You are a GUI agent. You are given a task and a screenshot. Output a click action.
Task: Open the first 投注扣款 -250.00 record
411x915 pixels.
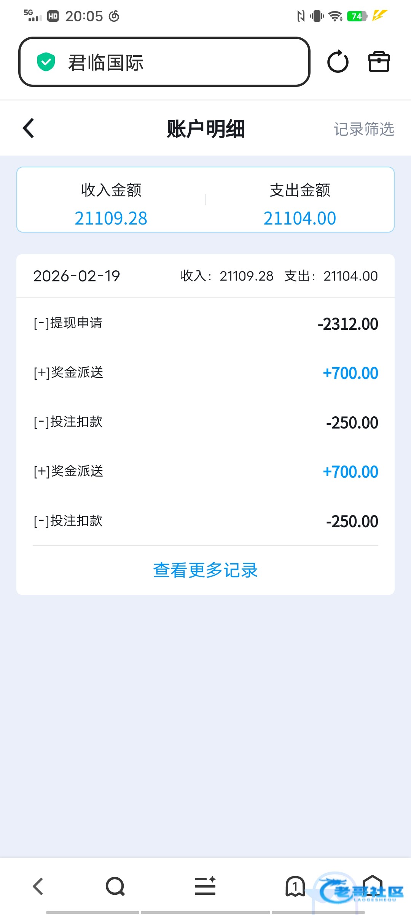click(x=205, y=422)
